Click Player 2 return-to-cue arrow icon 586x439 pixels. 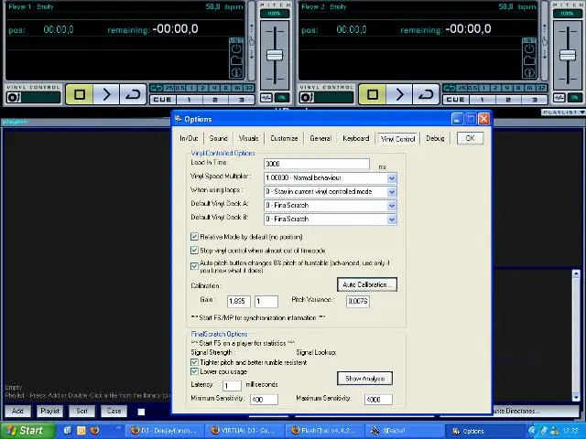[x=427, y=94]
